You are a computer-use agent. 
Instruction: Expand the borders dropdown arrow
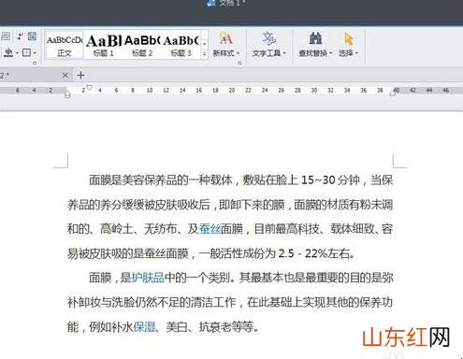(35, 52)
